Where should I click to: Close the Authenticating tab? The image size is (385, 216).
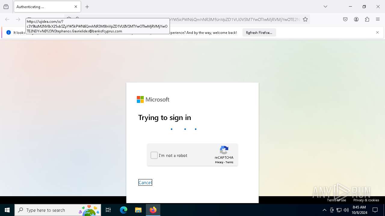pyautogui.click(x=76, y=7)
